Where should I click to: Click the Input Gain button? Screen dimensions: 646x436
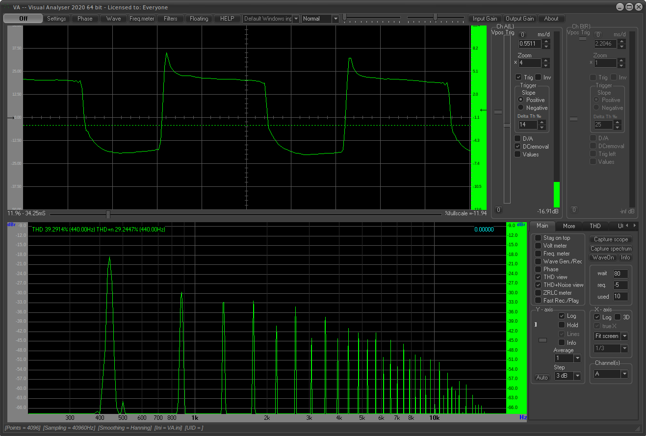click(485, 19)
